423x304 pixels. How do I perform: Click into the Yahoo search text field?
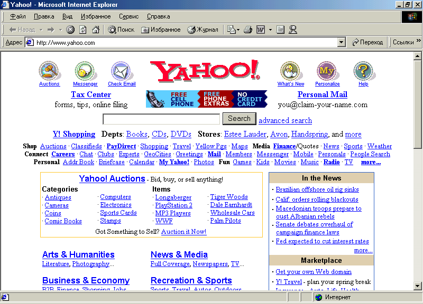161,119
